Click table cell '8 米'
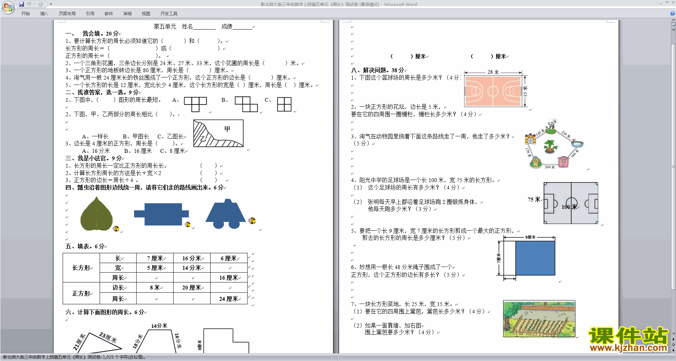This screenshot has height=361, width=676. tap(155, 287)
